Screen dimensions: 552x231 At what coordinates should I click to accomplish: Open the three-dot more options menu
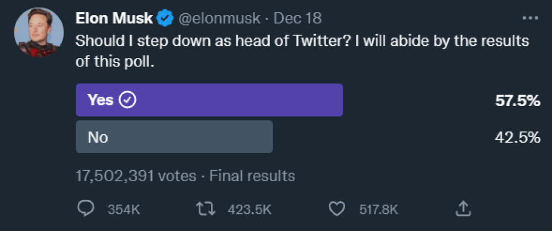[530, 18]
